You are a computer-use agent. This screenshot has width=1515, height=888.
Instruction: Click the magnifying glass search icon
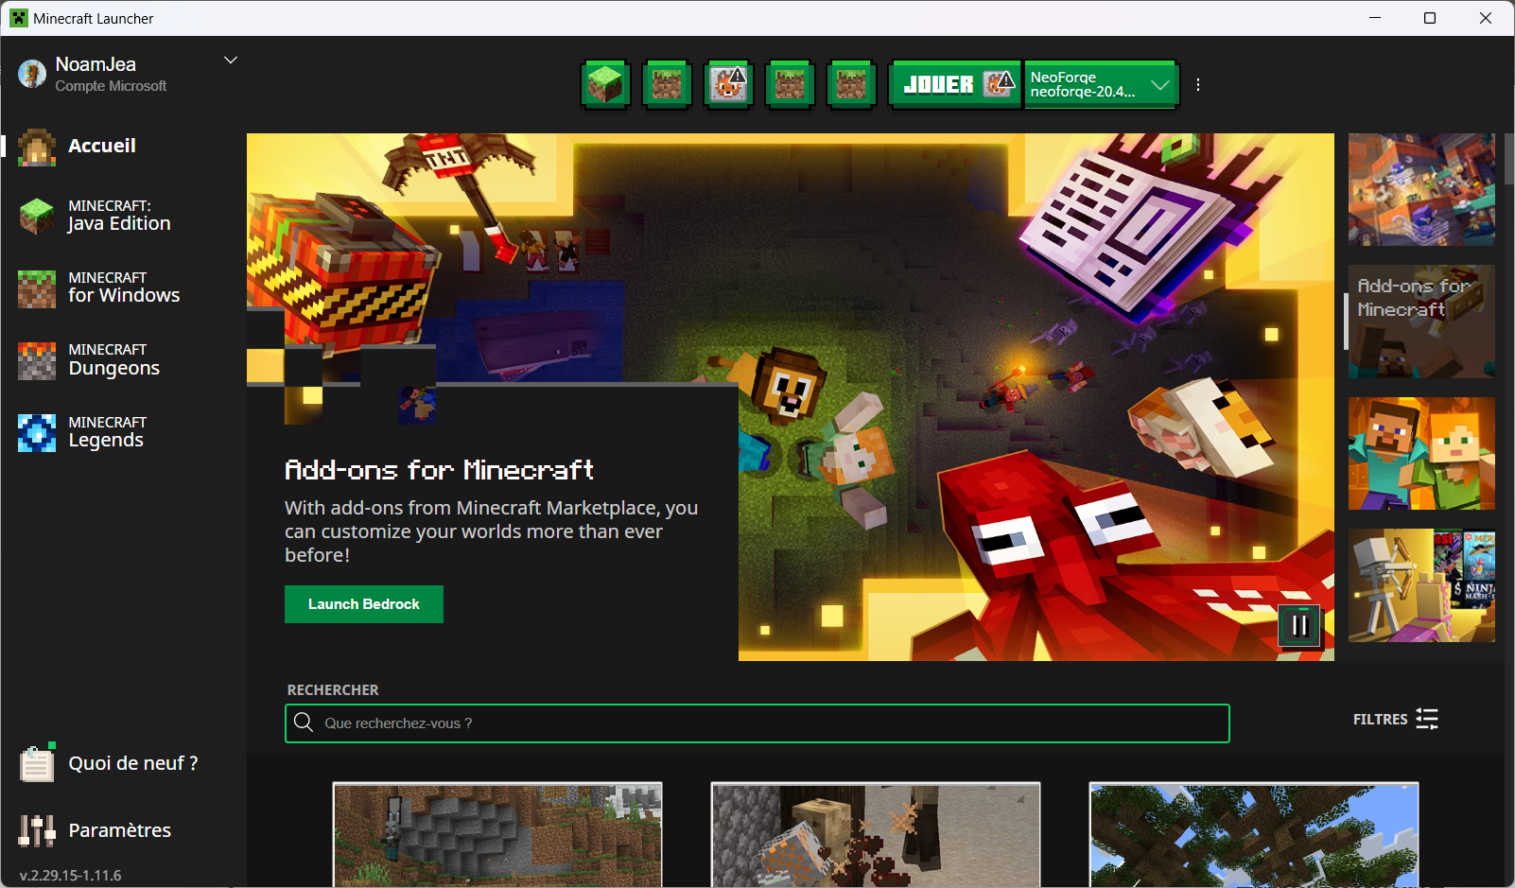pos(304,723)
